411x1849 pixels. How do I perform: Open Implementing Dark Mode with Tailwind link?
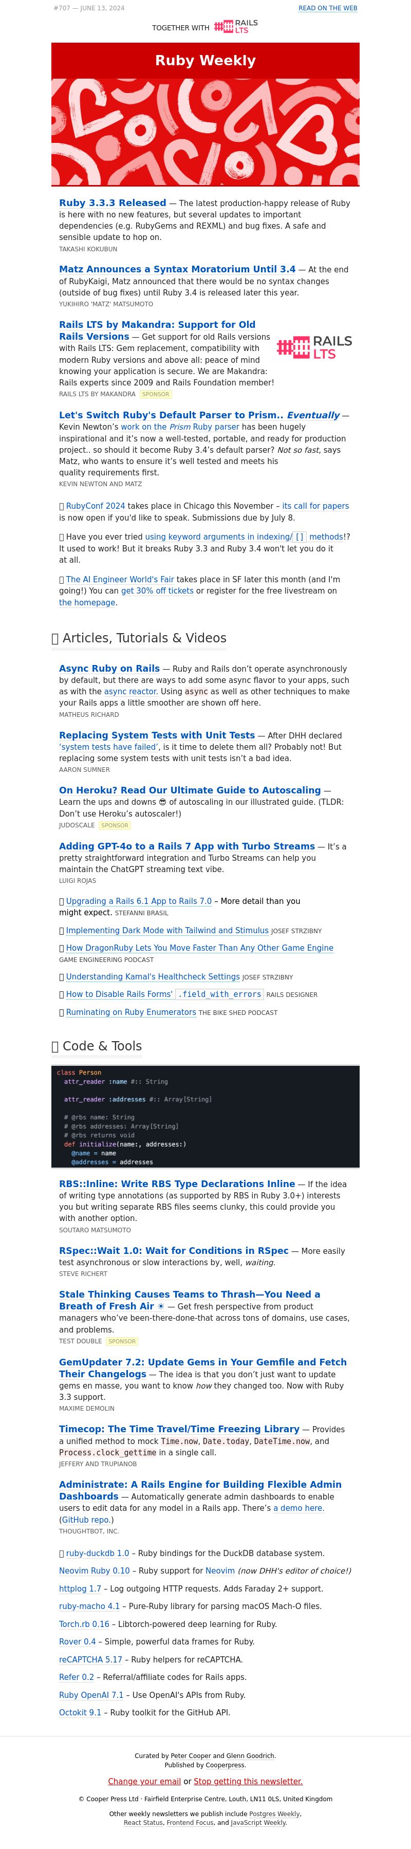click(167, 930)
